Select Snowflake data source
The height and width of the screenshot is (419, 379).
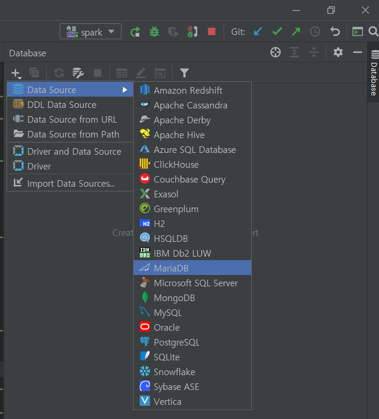click(192, 372)
